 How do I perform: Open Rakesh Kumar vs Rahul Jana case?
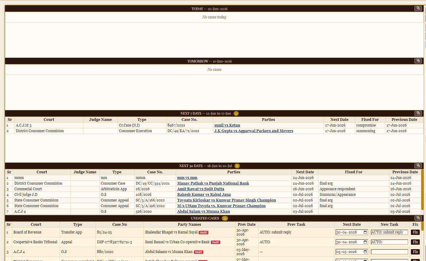point(204,195)
